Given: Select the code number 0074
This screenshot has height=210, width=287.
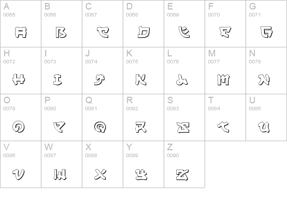Looking at the screenshot, I should click(91, 62).
